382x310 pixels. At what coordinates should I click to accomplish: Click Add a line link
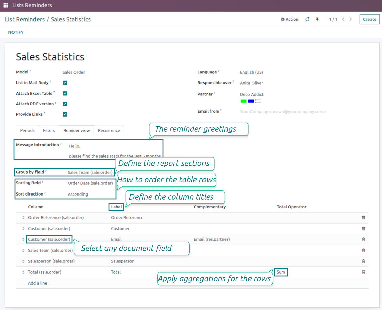coord(38,283)
